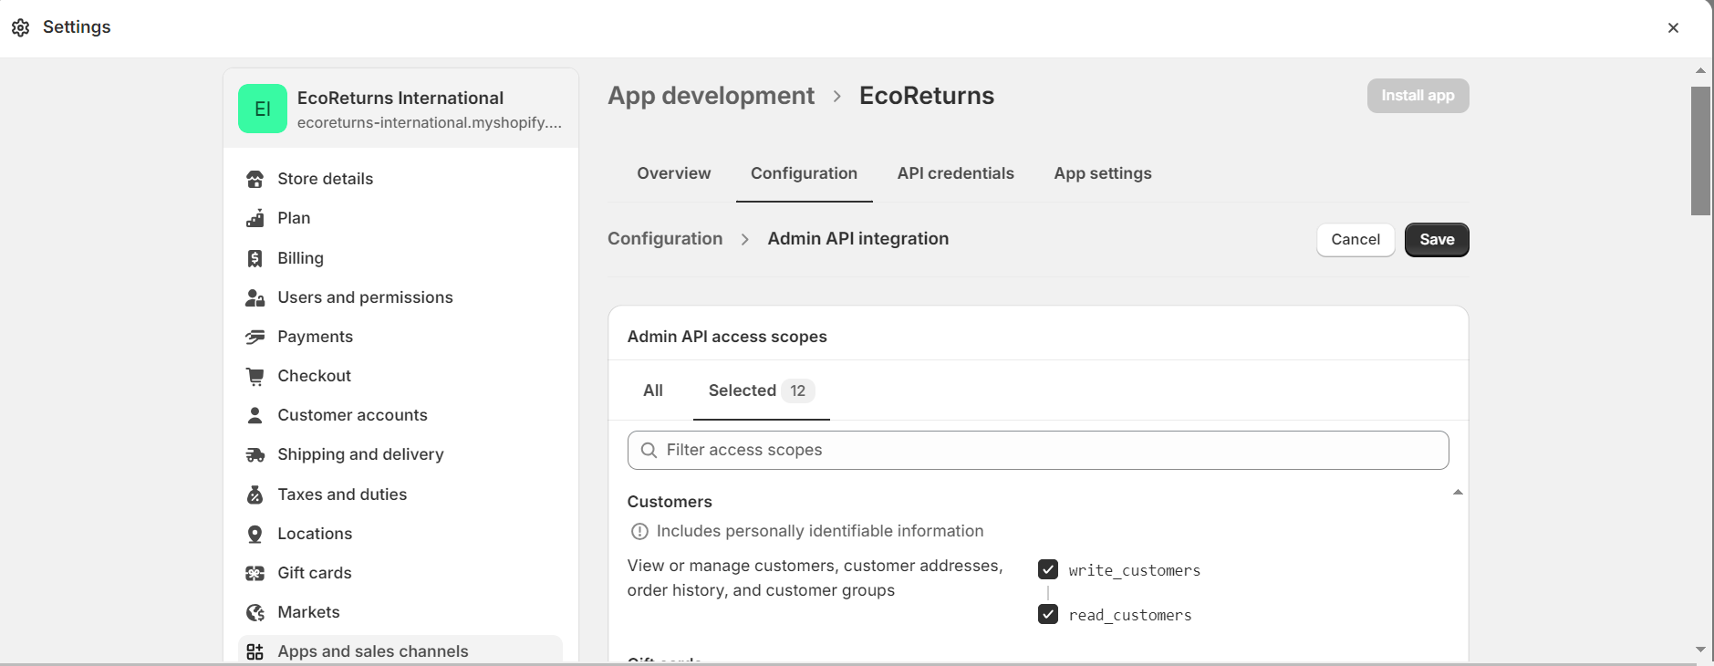This screenshot has height=666, width=1714.
Task: Click the Store details shop icon
Action: (x=255, y=179)
